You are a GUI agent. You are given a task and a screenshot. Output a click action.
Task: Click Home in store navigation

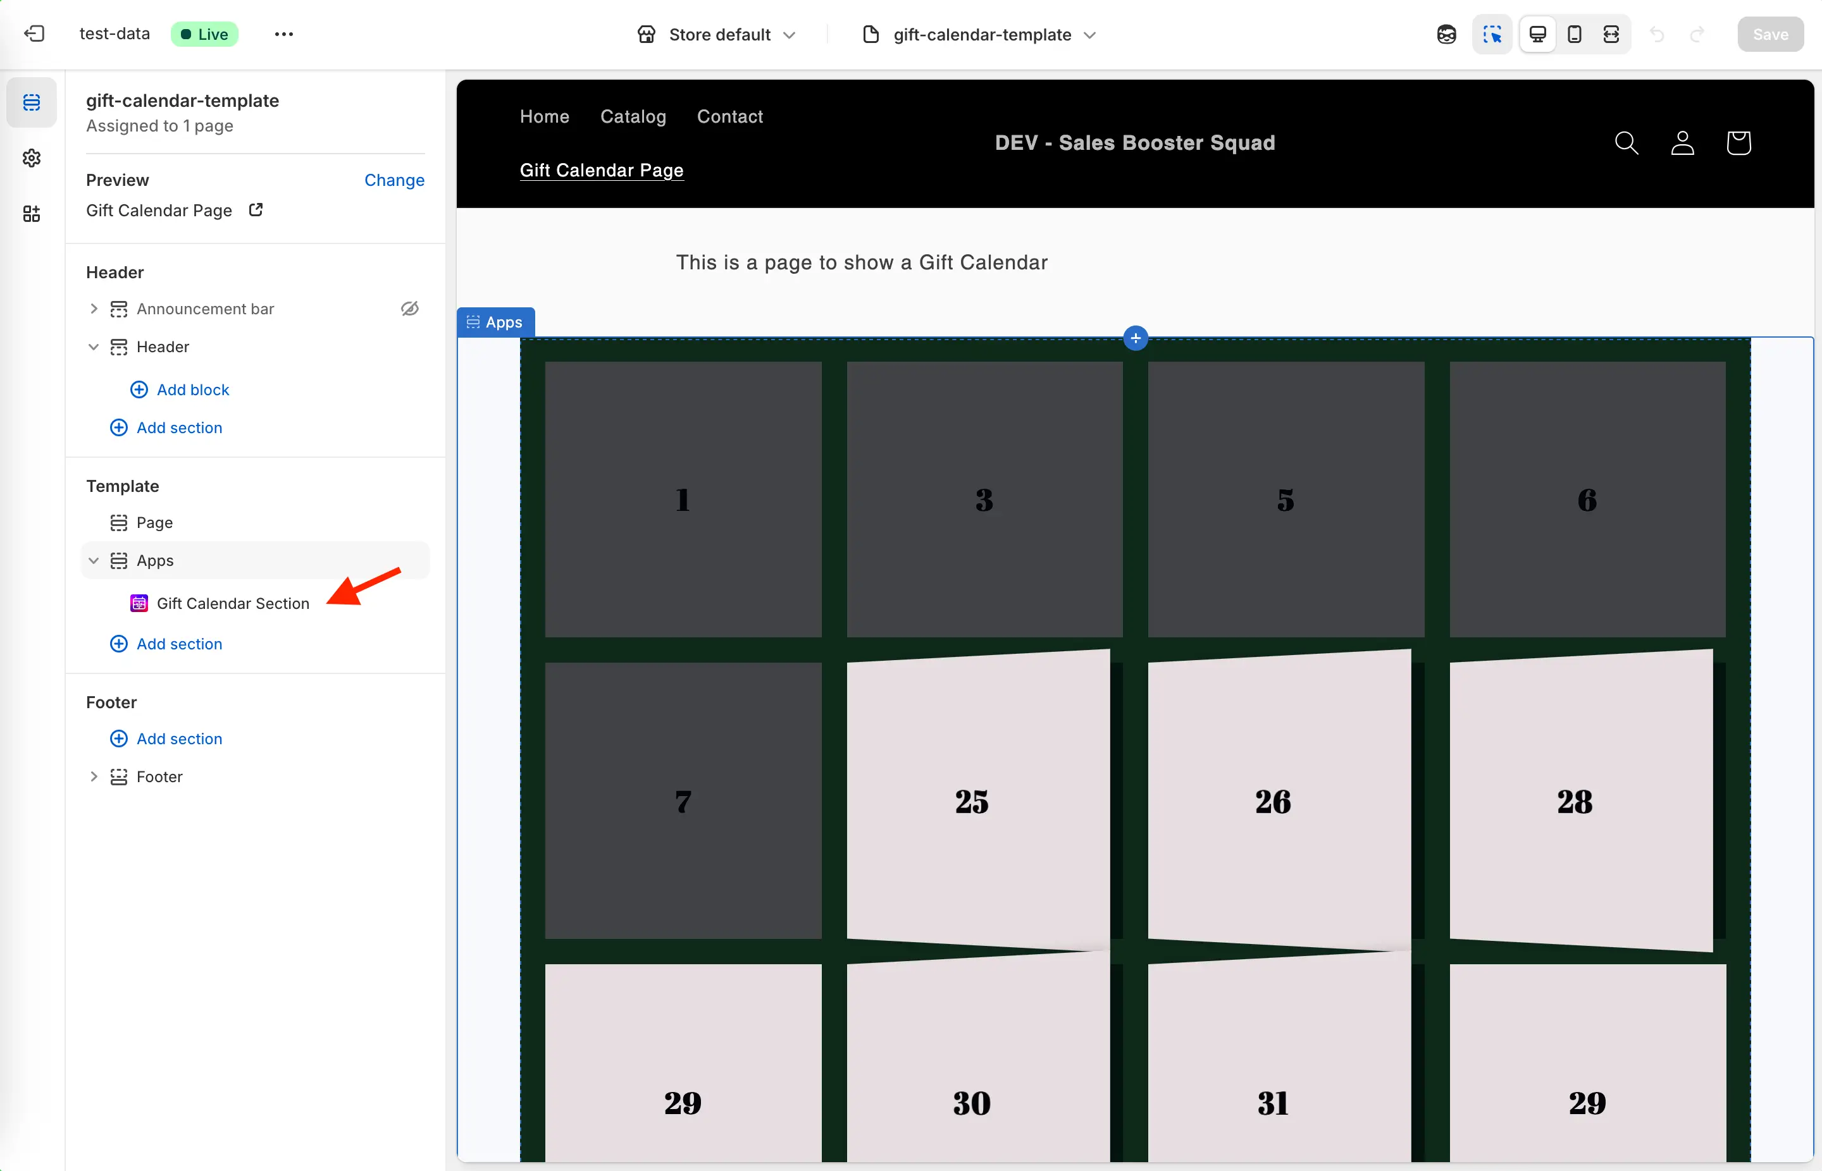pyautogui.click(x=545, y=116)
